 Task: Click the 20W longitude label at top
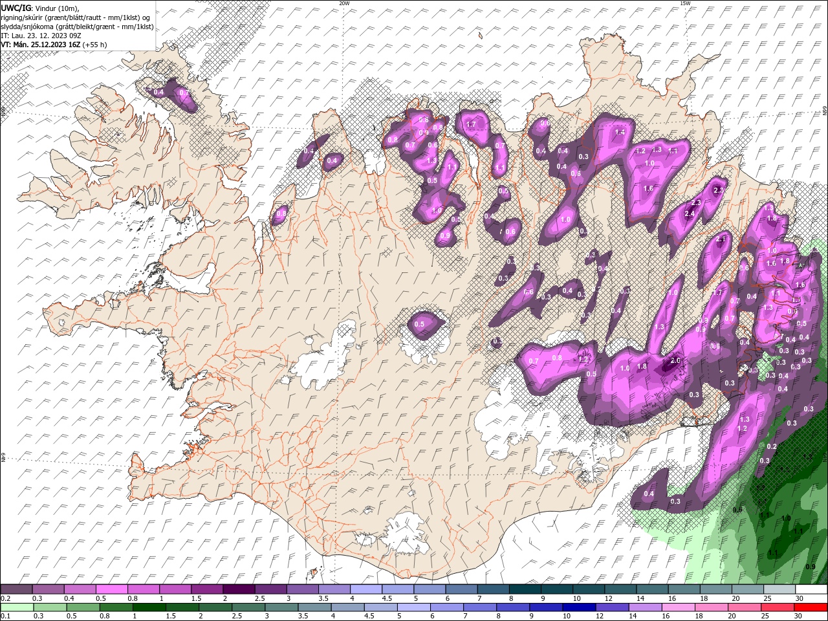pyautogui.click(x=344, y=3)
